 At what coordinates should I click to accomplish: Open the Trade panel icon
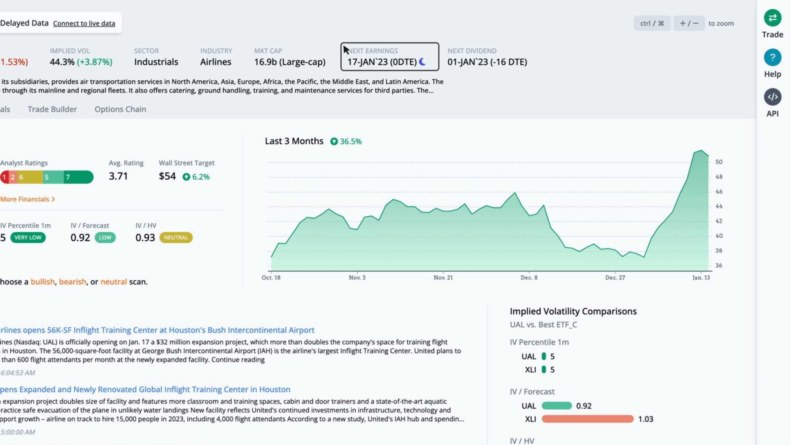pyautogui.click(x=772, y=18)
